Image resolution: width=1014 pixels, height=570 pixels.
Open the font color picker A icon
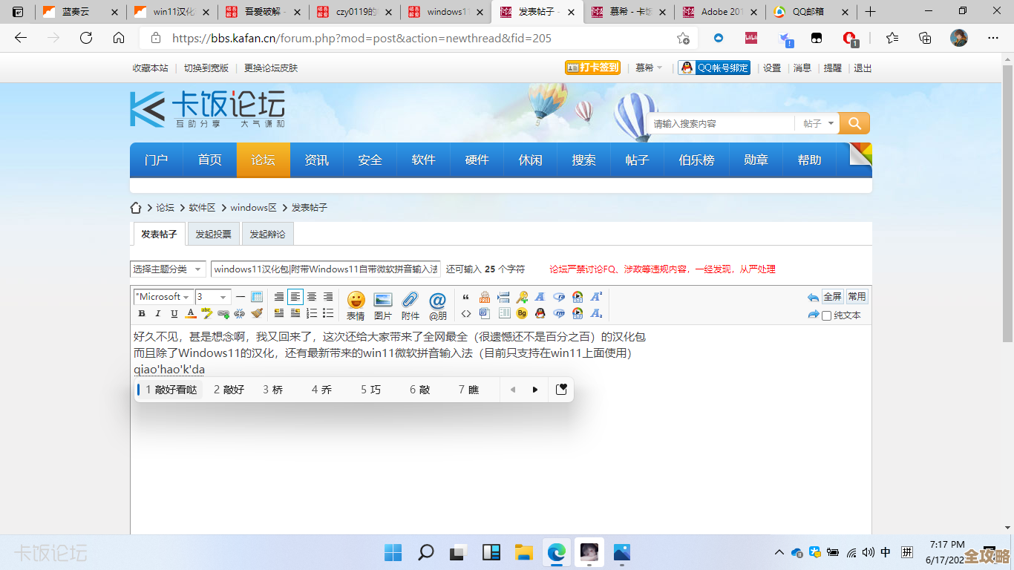[x=191, y=312]
